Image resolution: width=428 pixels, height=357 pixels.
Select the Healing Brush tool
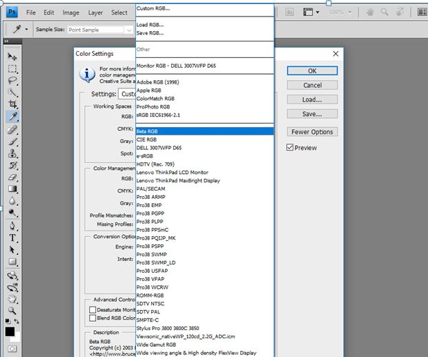[12, 129]
